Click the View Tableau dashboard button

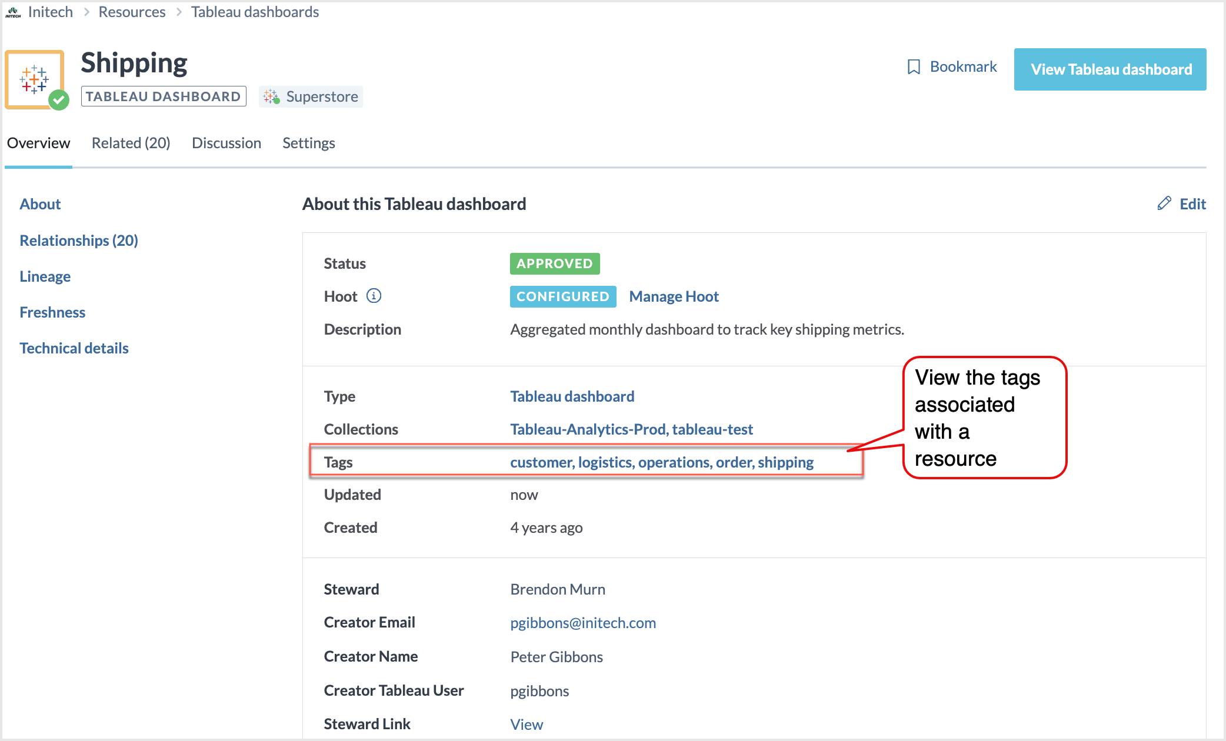click(x=1110, y=69)
